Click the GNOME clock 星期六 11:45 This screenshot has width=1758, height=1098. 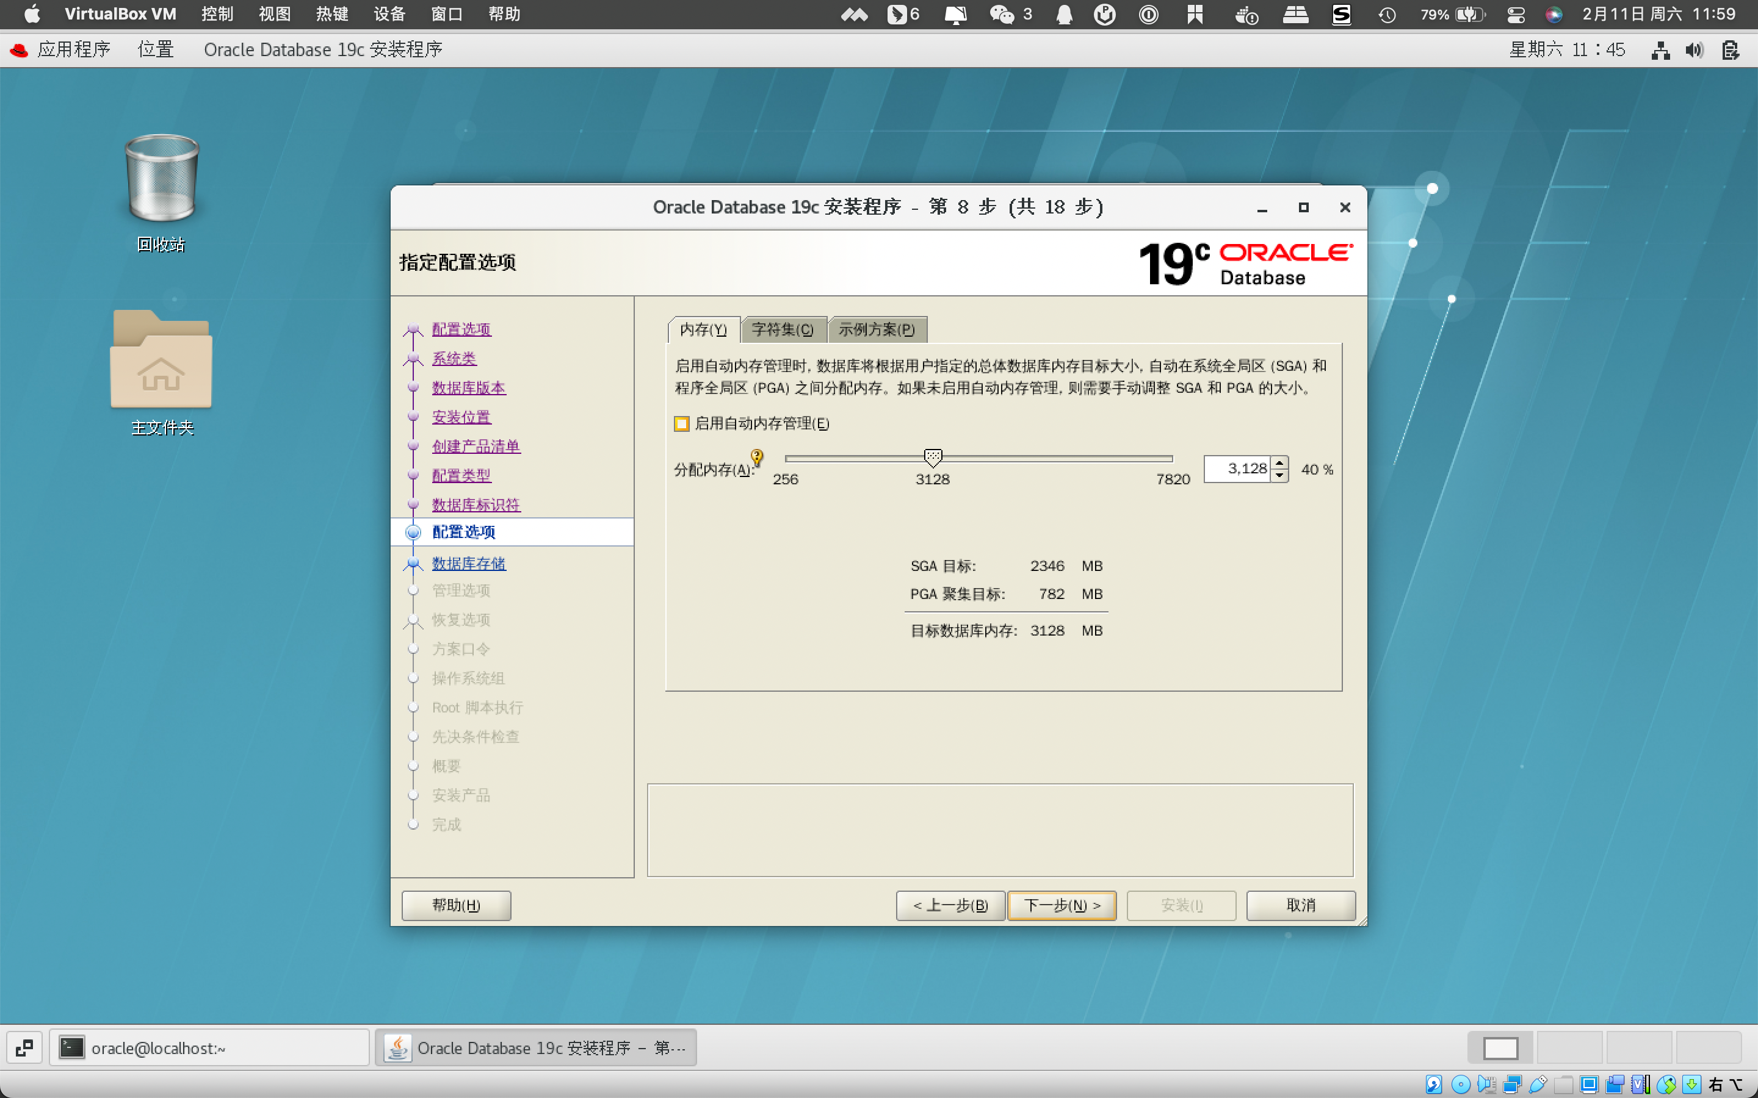pos(1567,49)
